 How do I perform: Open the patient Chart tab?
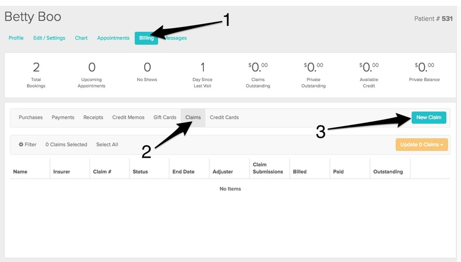[81, 38]
